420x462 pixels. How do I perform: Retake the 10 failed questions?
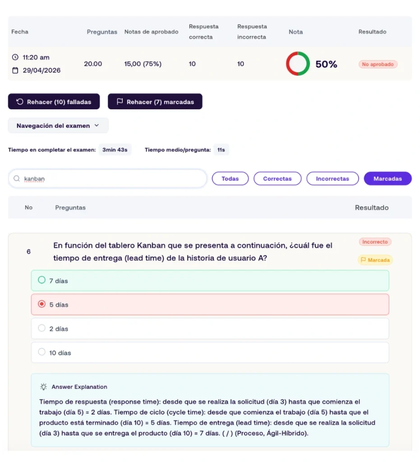coord(54,102)
